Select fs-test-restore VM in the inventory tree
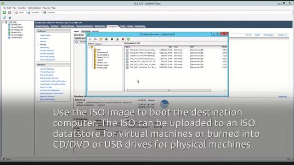This screenshot has width=294, height=165. [17, 35]
